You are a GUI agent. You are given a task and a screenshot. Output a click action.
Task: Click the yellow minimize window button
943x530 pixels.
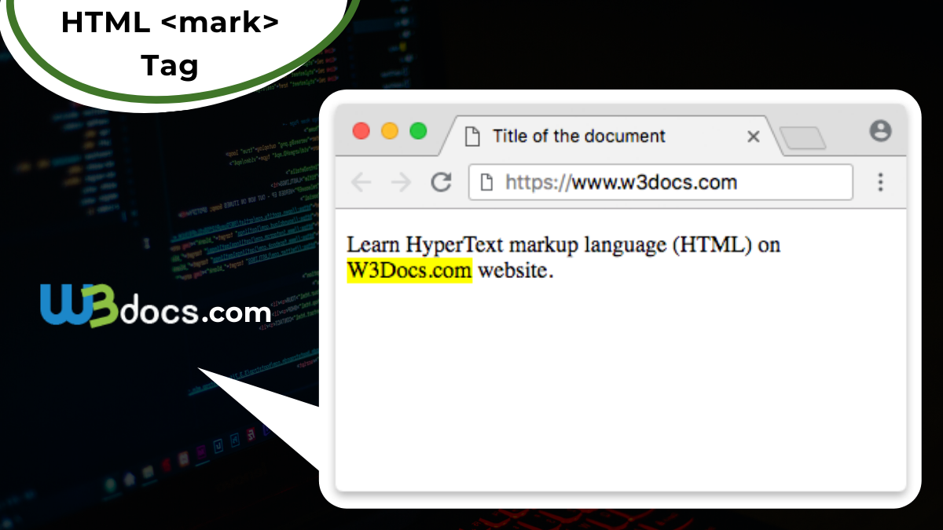click(x=390, y=131)
